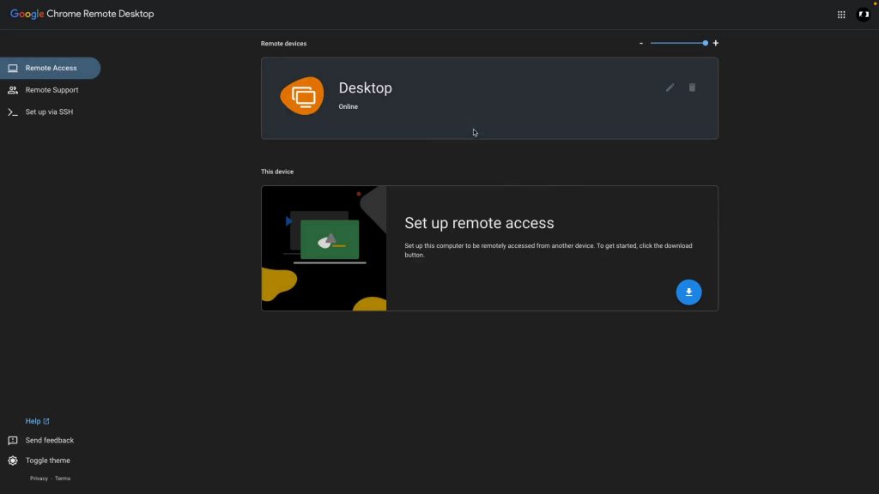Click the 'Remote devices' label
This screenshot has width=879, height=494.
[x=283, y=44]
